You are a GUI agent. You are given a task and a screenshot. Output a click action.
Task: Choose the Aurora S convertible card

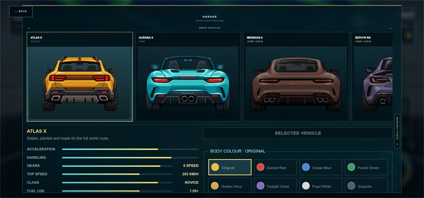click(188, 77)
